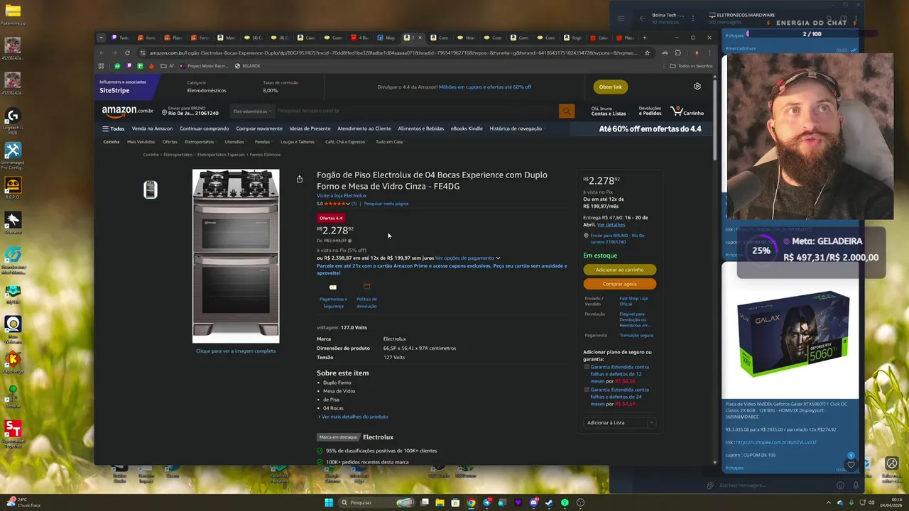Switch to the Twitch browser tab
Viewport: 909px width, 511px height.
(x=119, y=38)
